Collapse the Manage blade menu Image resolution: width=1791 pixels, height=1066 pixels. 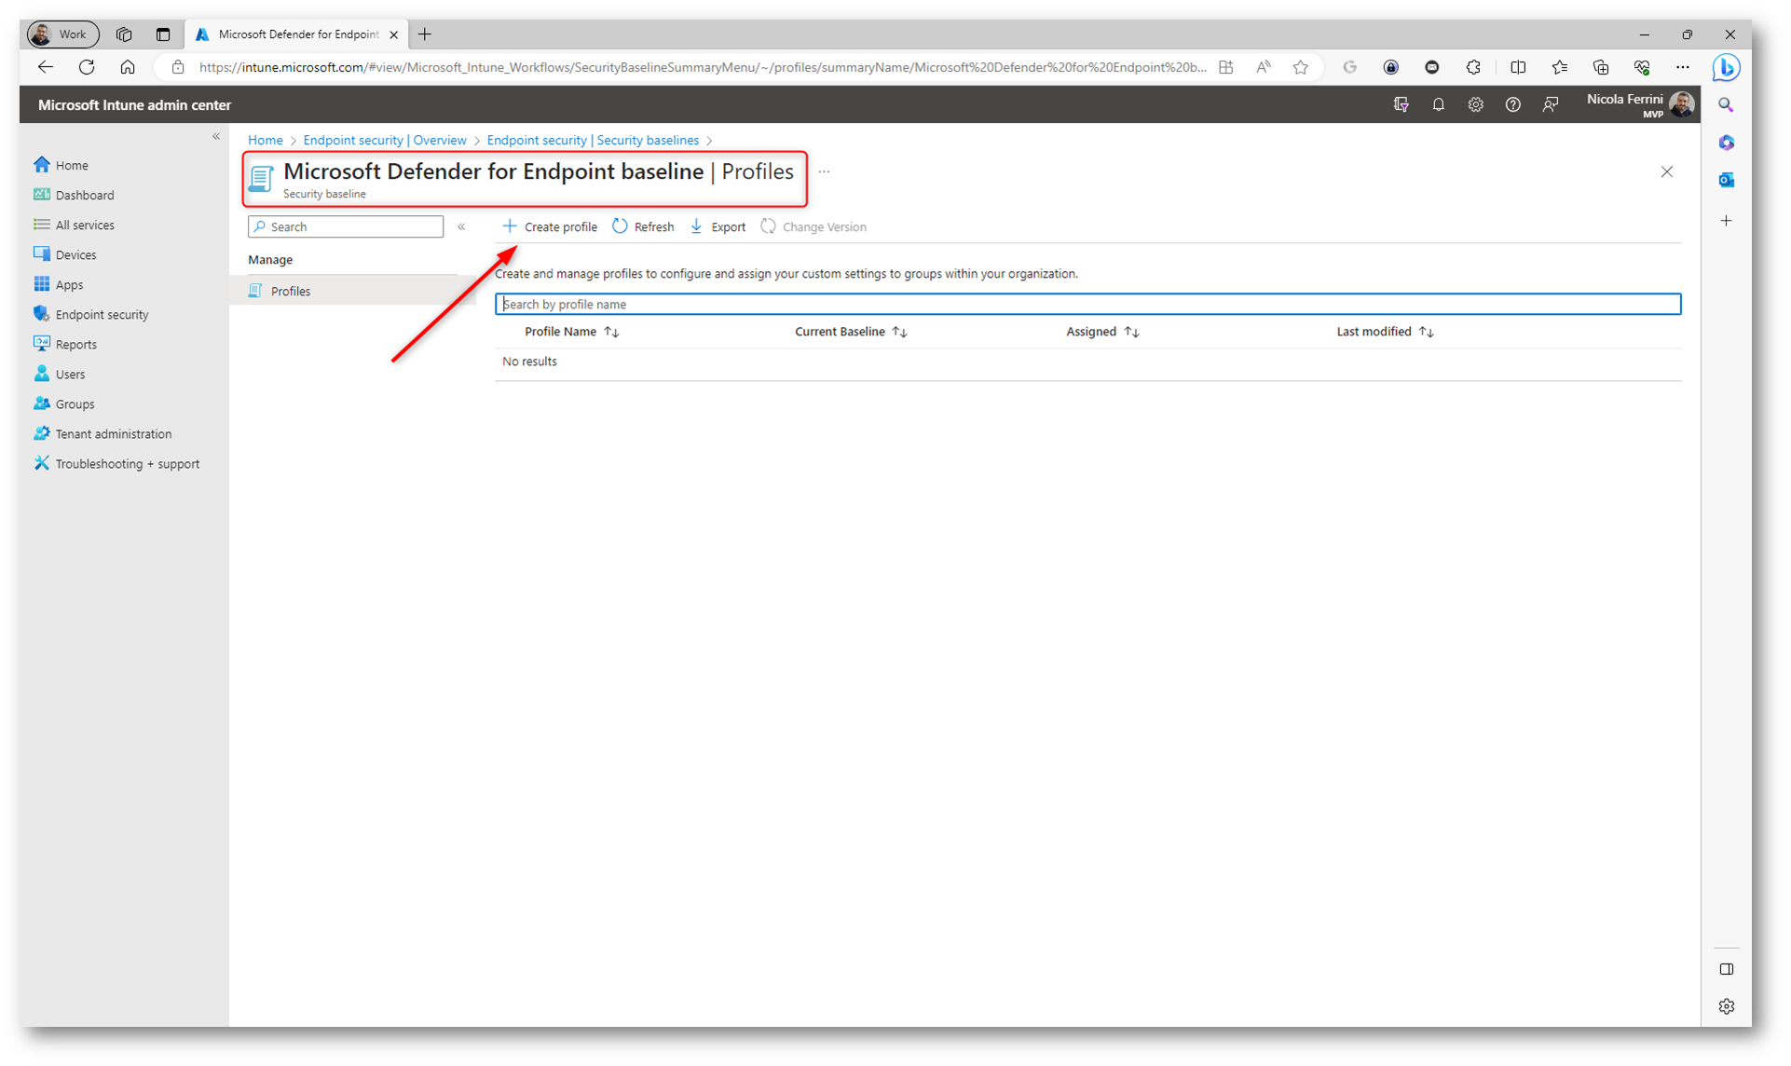coord(461,226)
